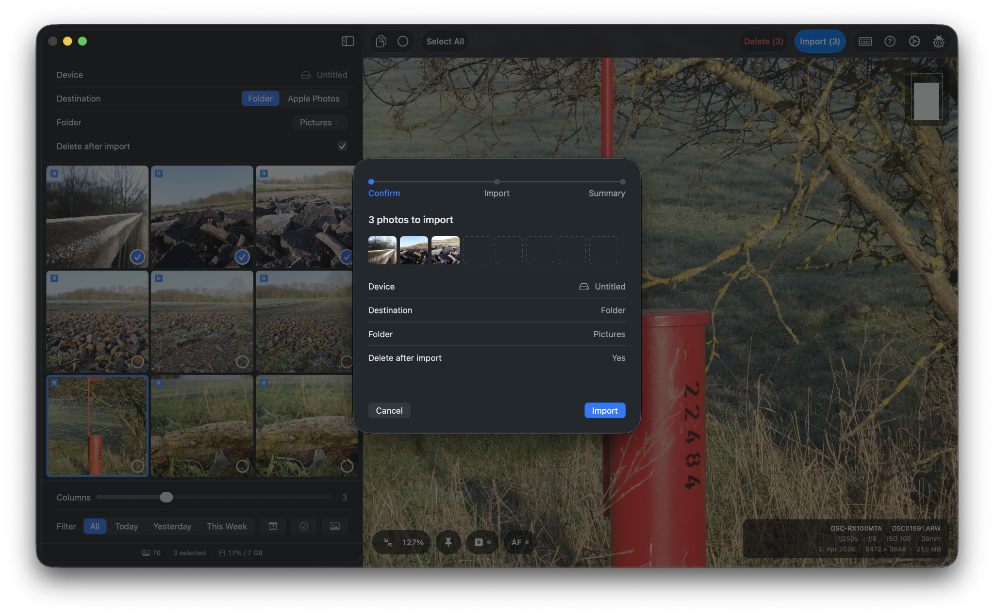Open app settings with the gear icon
The width and height of the screenshot is (994, 615).
(x=914, y=41)
